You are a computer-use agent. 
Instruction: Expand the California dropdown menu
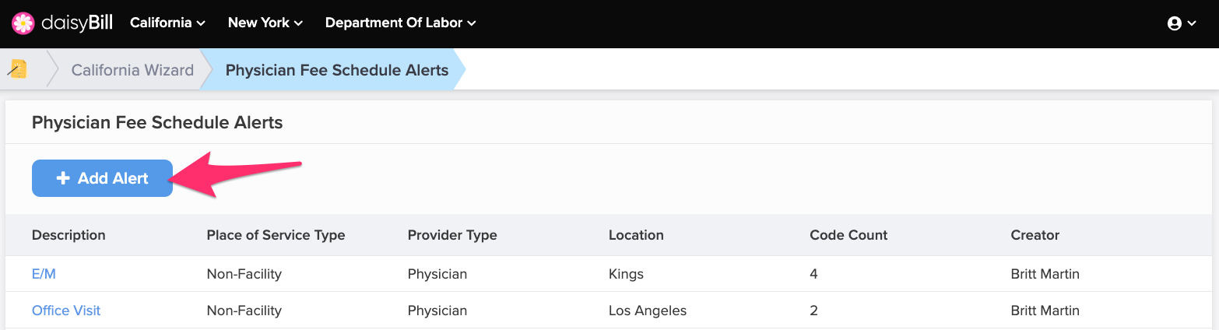coord(167,23)
